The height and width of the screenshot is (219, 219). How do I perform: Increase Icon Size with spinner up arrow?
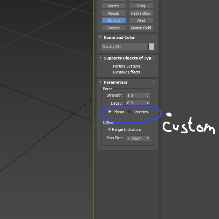point(148,137)
